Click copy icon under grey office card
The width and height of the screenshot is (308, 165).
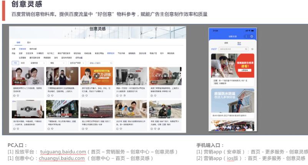point(124,96)
